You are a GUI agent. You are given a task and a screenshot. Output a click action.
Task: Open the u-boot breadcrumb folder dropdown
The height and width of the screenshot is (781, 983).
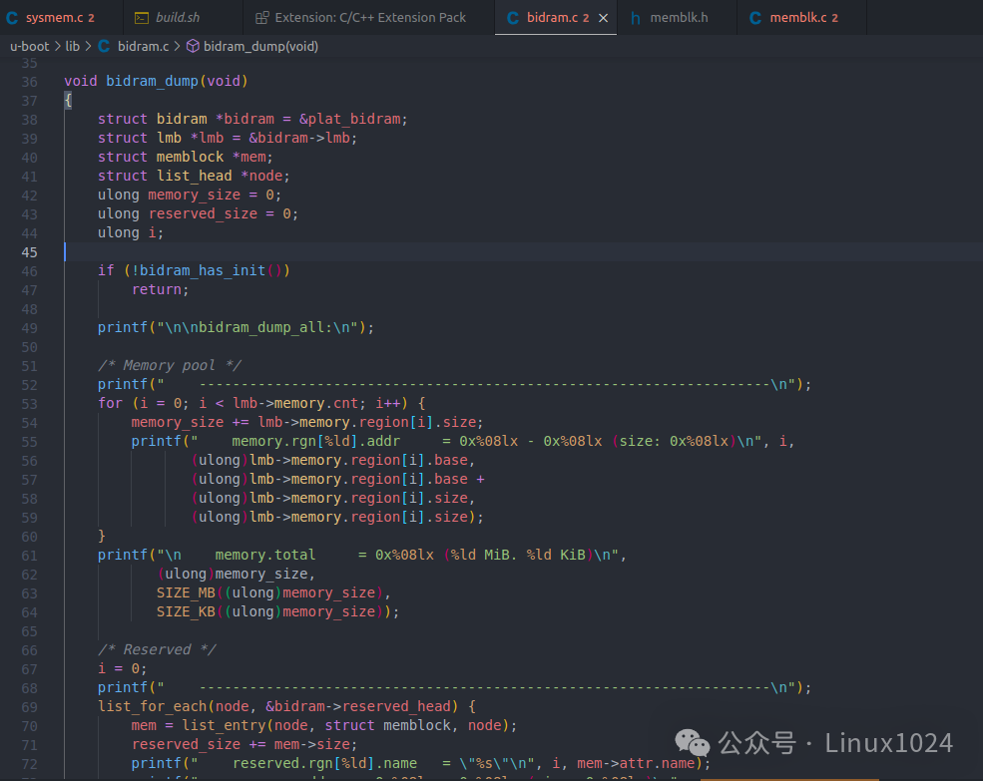pyautogui.click(x=30, y=46)
